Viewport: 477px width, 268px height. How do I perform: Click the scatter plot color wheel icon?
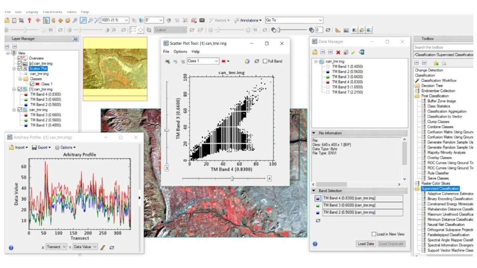click(x=247, y=61)
